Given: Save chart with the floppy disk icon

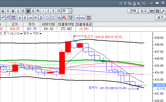Looking at the screenshot, I should click(158, 11).
